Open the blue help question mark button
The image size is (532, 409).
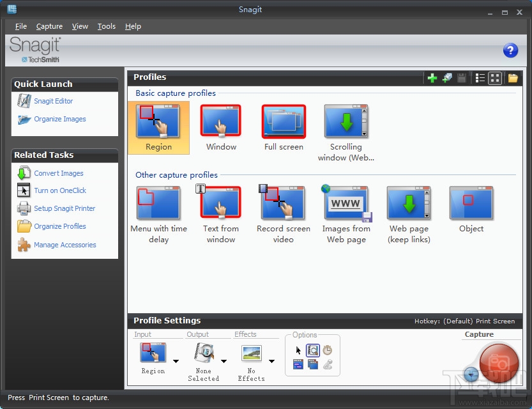click(x=510, y=50)
